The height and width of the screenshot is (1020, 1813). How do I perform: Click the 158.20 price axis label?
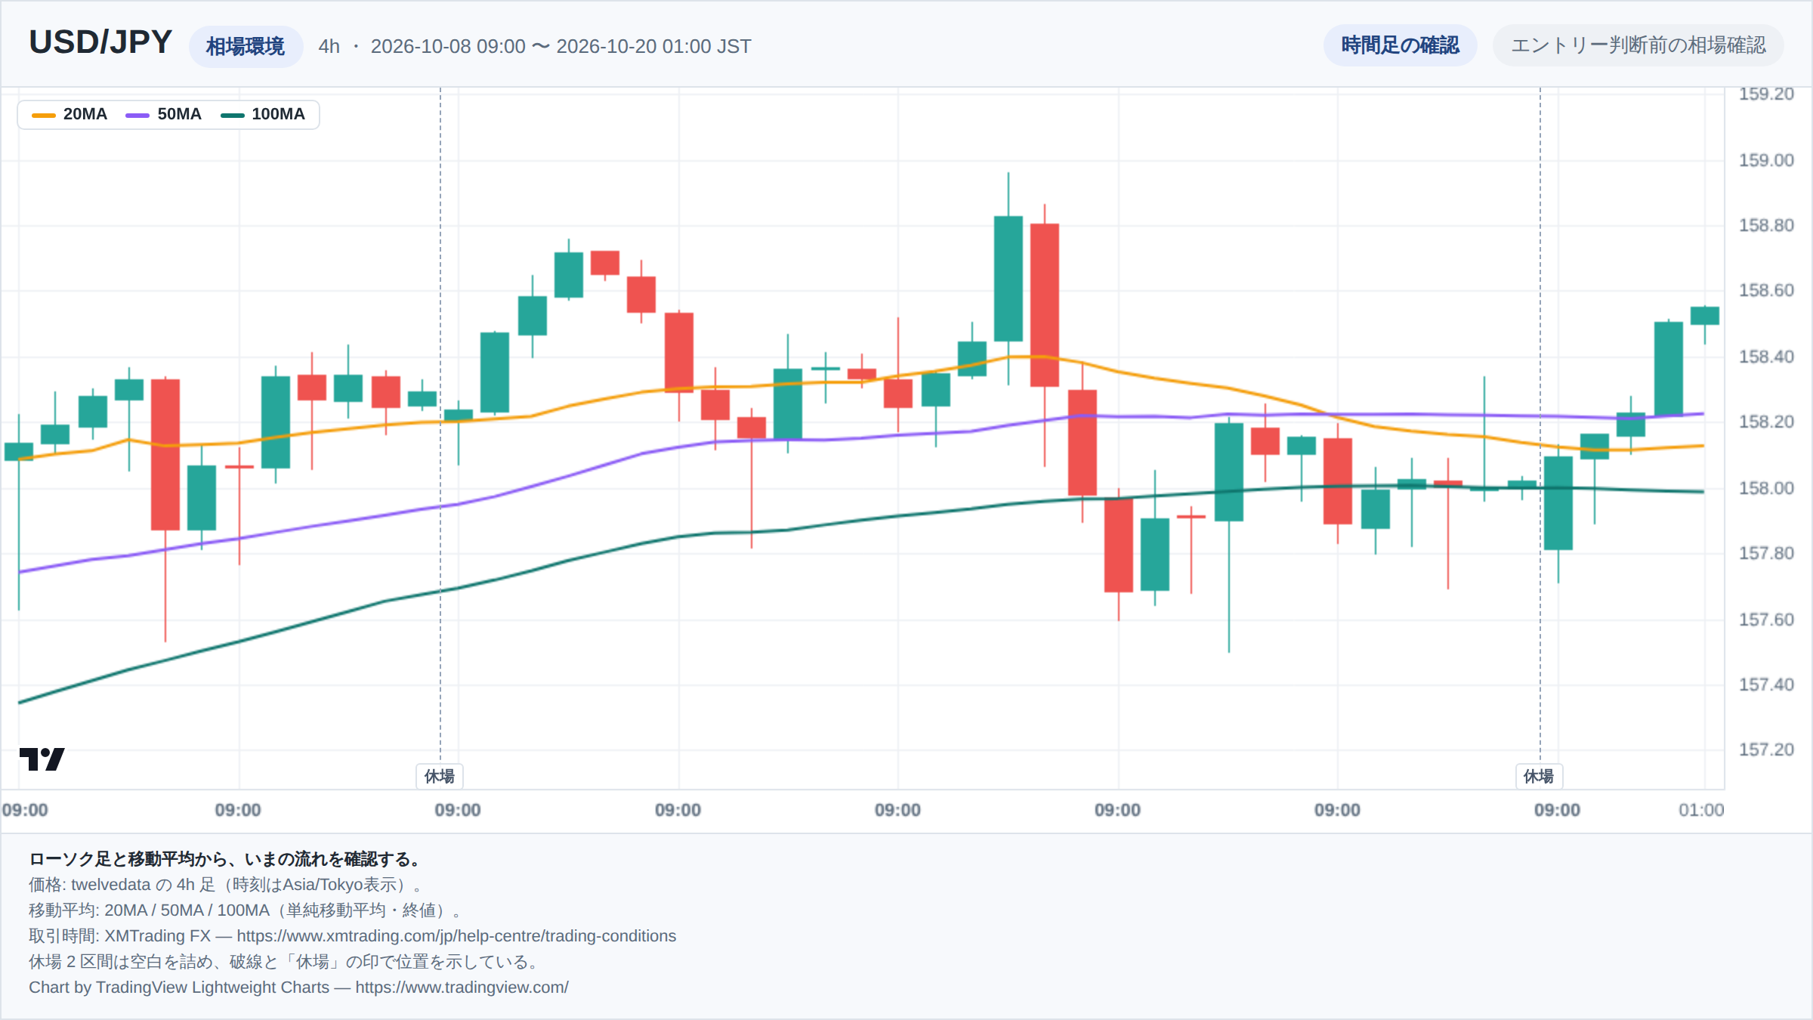[x=1766, y=422]
